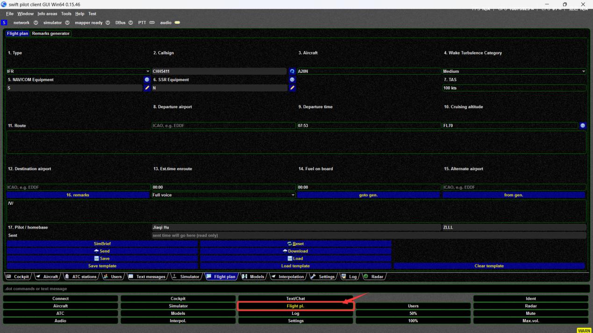The height and width of the screenshot is (333, 593).
Task: Click the Reset button
Action: pos(296,243)
